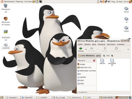Click the logout icon in top panel
Image resolution: width=132 pixels, height=99 pixels.
[x=130, y=2]
